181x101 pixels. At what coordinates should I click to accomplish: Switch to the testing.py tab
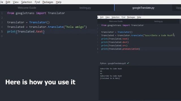(x=85, y=8)
